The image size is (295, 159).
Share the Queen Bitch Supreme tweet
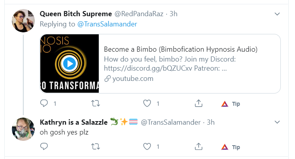tap(199, 103)
